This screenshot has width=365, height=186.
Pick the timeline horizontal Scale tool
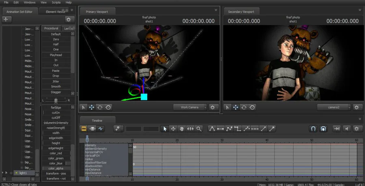[190, 128]
